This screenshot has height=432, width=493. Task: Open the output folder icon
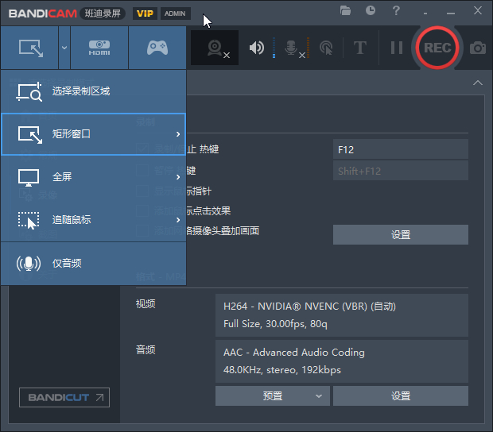tap(345, 10)
